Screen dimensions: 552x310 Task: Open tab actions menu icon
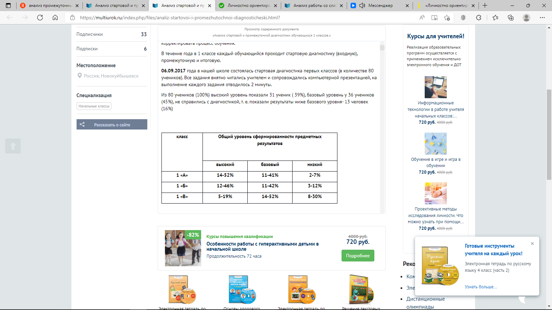[x=9, y=6]
